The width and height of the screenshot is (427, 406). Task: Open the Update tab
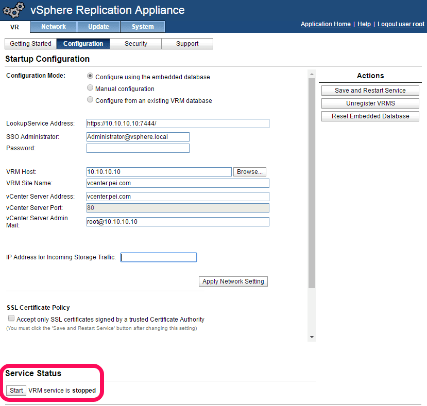pyautogui.click(x=98, y=27)
